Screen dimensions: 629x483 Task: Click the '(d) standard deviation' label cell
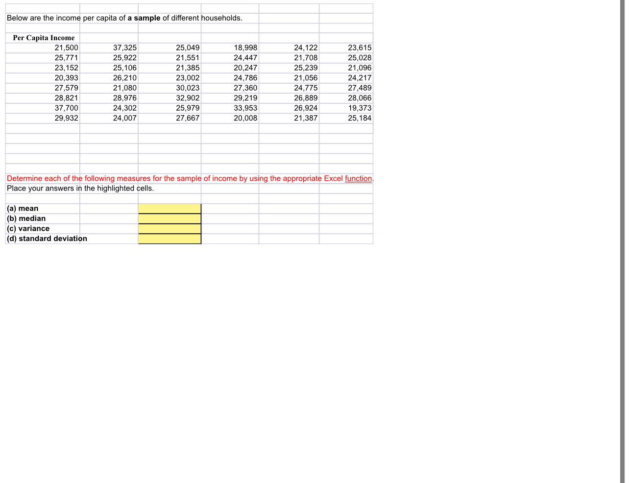(x=47, y=239)
